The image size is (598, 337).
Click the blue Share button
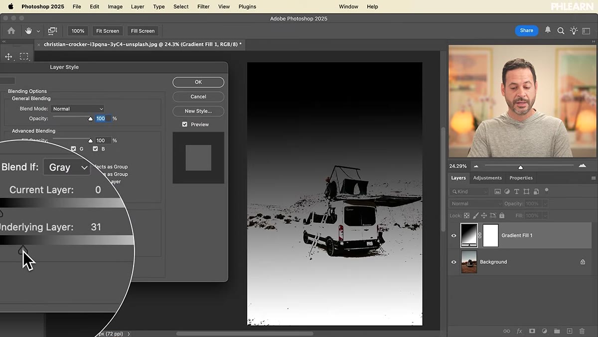(527, 30)
